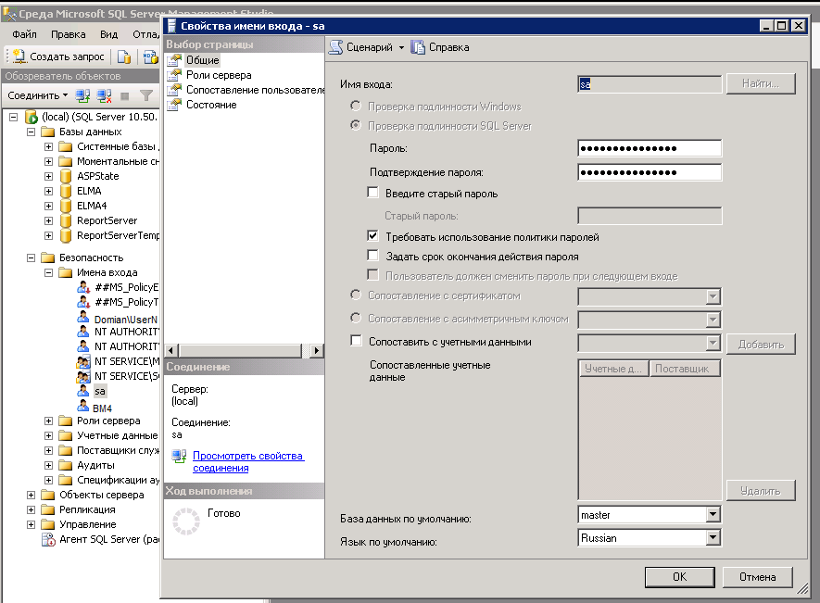Image resolution: width=820 pixels, height=603 pixels.
Task: Open the Язык по умолчанию dropdown
Action: 713,537
